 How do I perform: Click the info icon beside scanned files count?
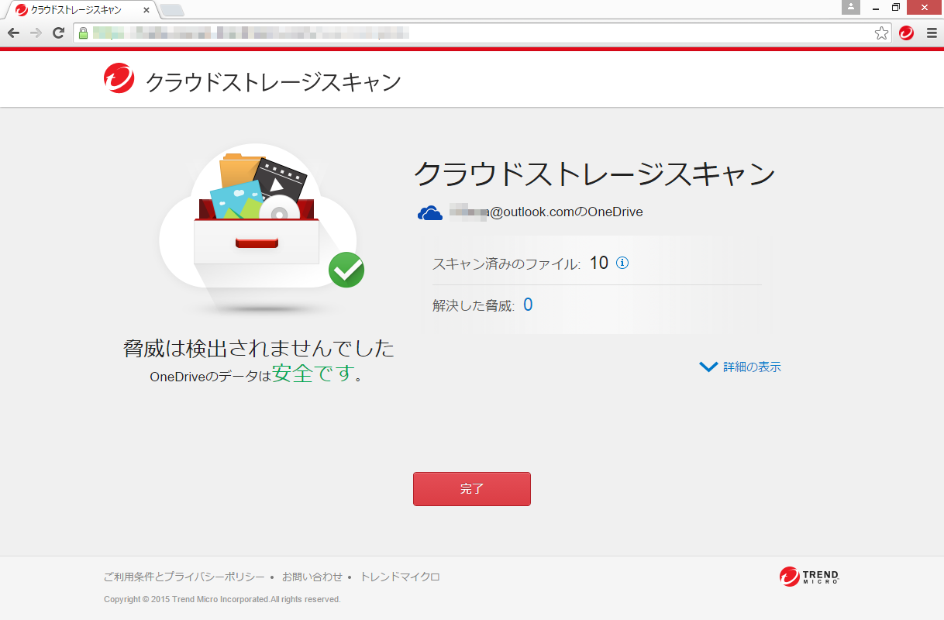(622, 263)
